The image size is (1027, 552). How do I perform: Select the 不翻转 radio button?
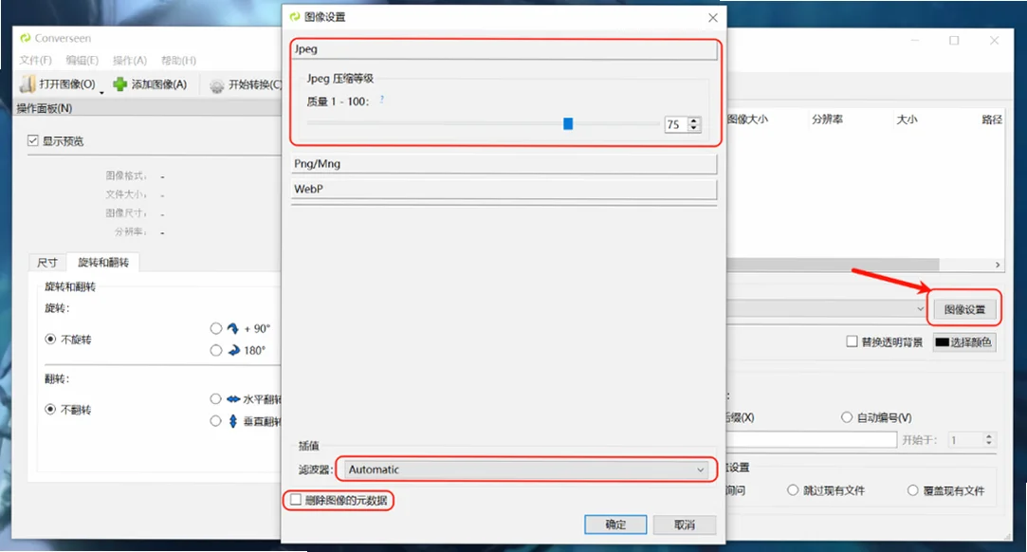coord(50,409)
